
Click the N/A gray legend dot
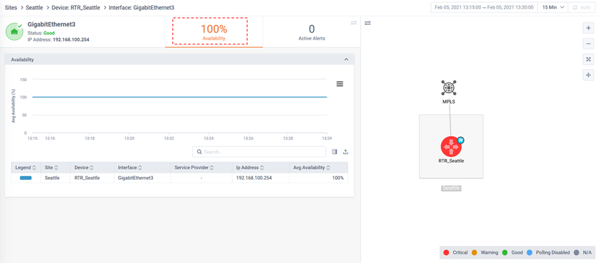(x=576, y=252)
